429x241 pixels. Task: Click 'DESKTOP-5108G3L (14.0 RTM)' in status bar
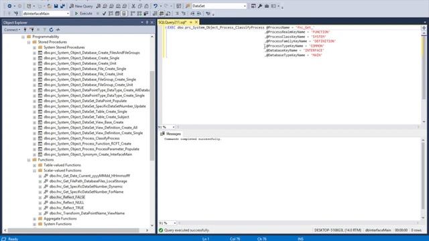(x=338, y=230)
